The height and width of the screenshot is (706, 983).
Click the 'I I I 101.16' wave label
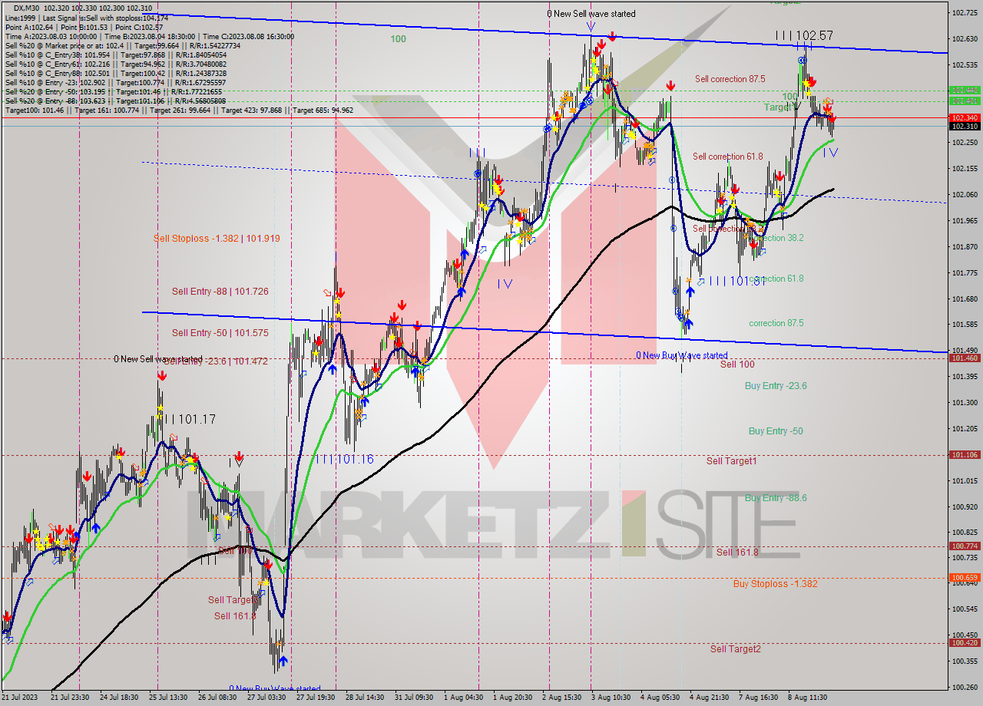click(x=344, y=459)
